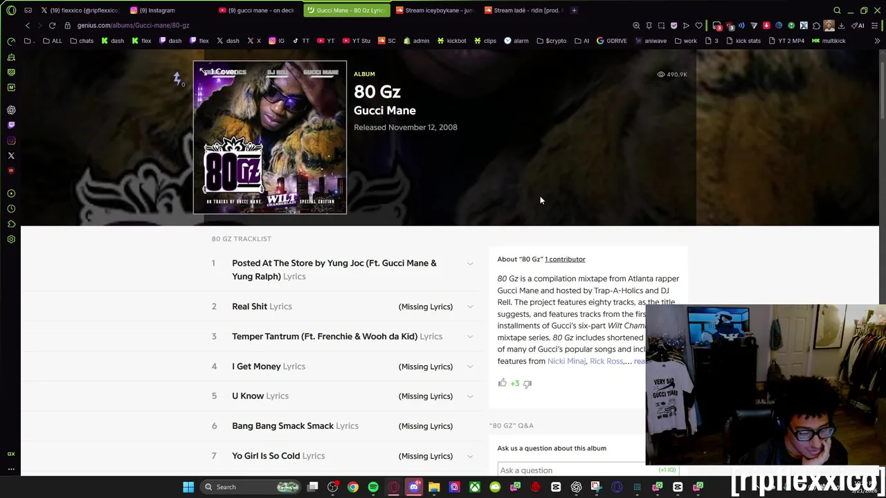Switch to the gucci mane on deck tab
This screenshot has width=886, height=498.
(257, 10)
